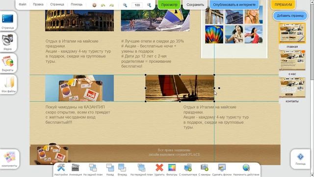Viewport: 314px width, 177px height.
Task: Click footer text 'Все права защищены'
Action: 174,150
